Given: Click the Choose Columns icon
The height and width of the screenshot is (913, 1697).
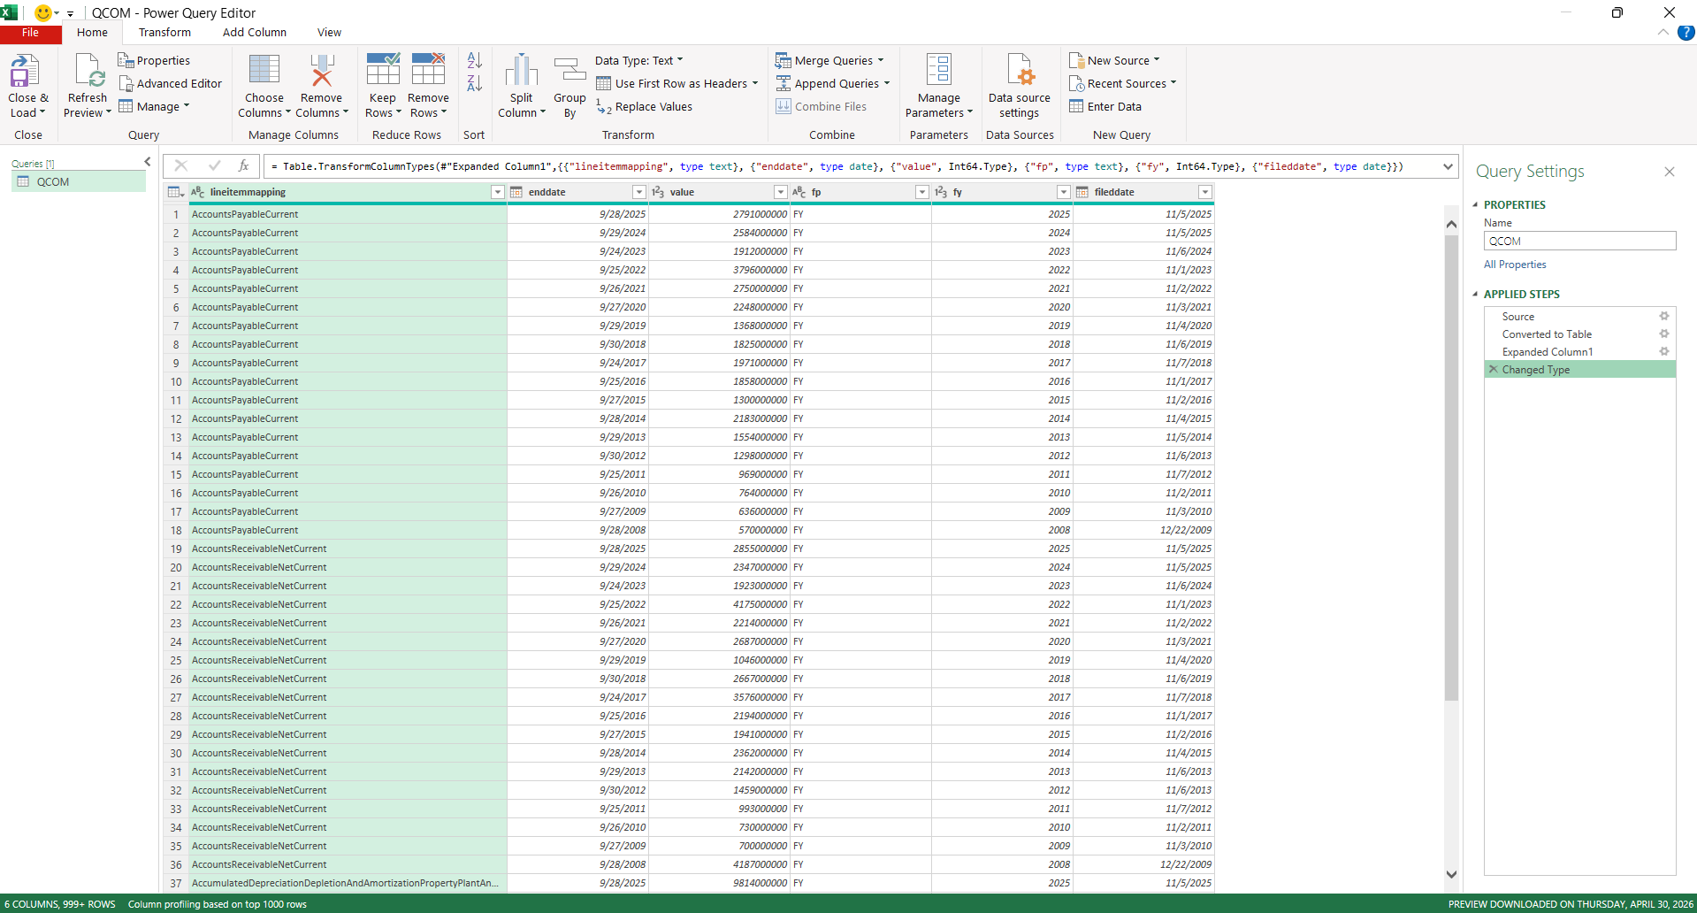Looking at the screenshot, I should click(264, 71).
